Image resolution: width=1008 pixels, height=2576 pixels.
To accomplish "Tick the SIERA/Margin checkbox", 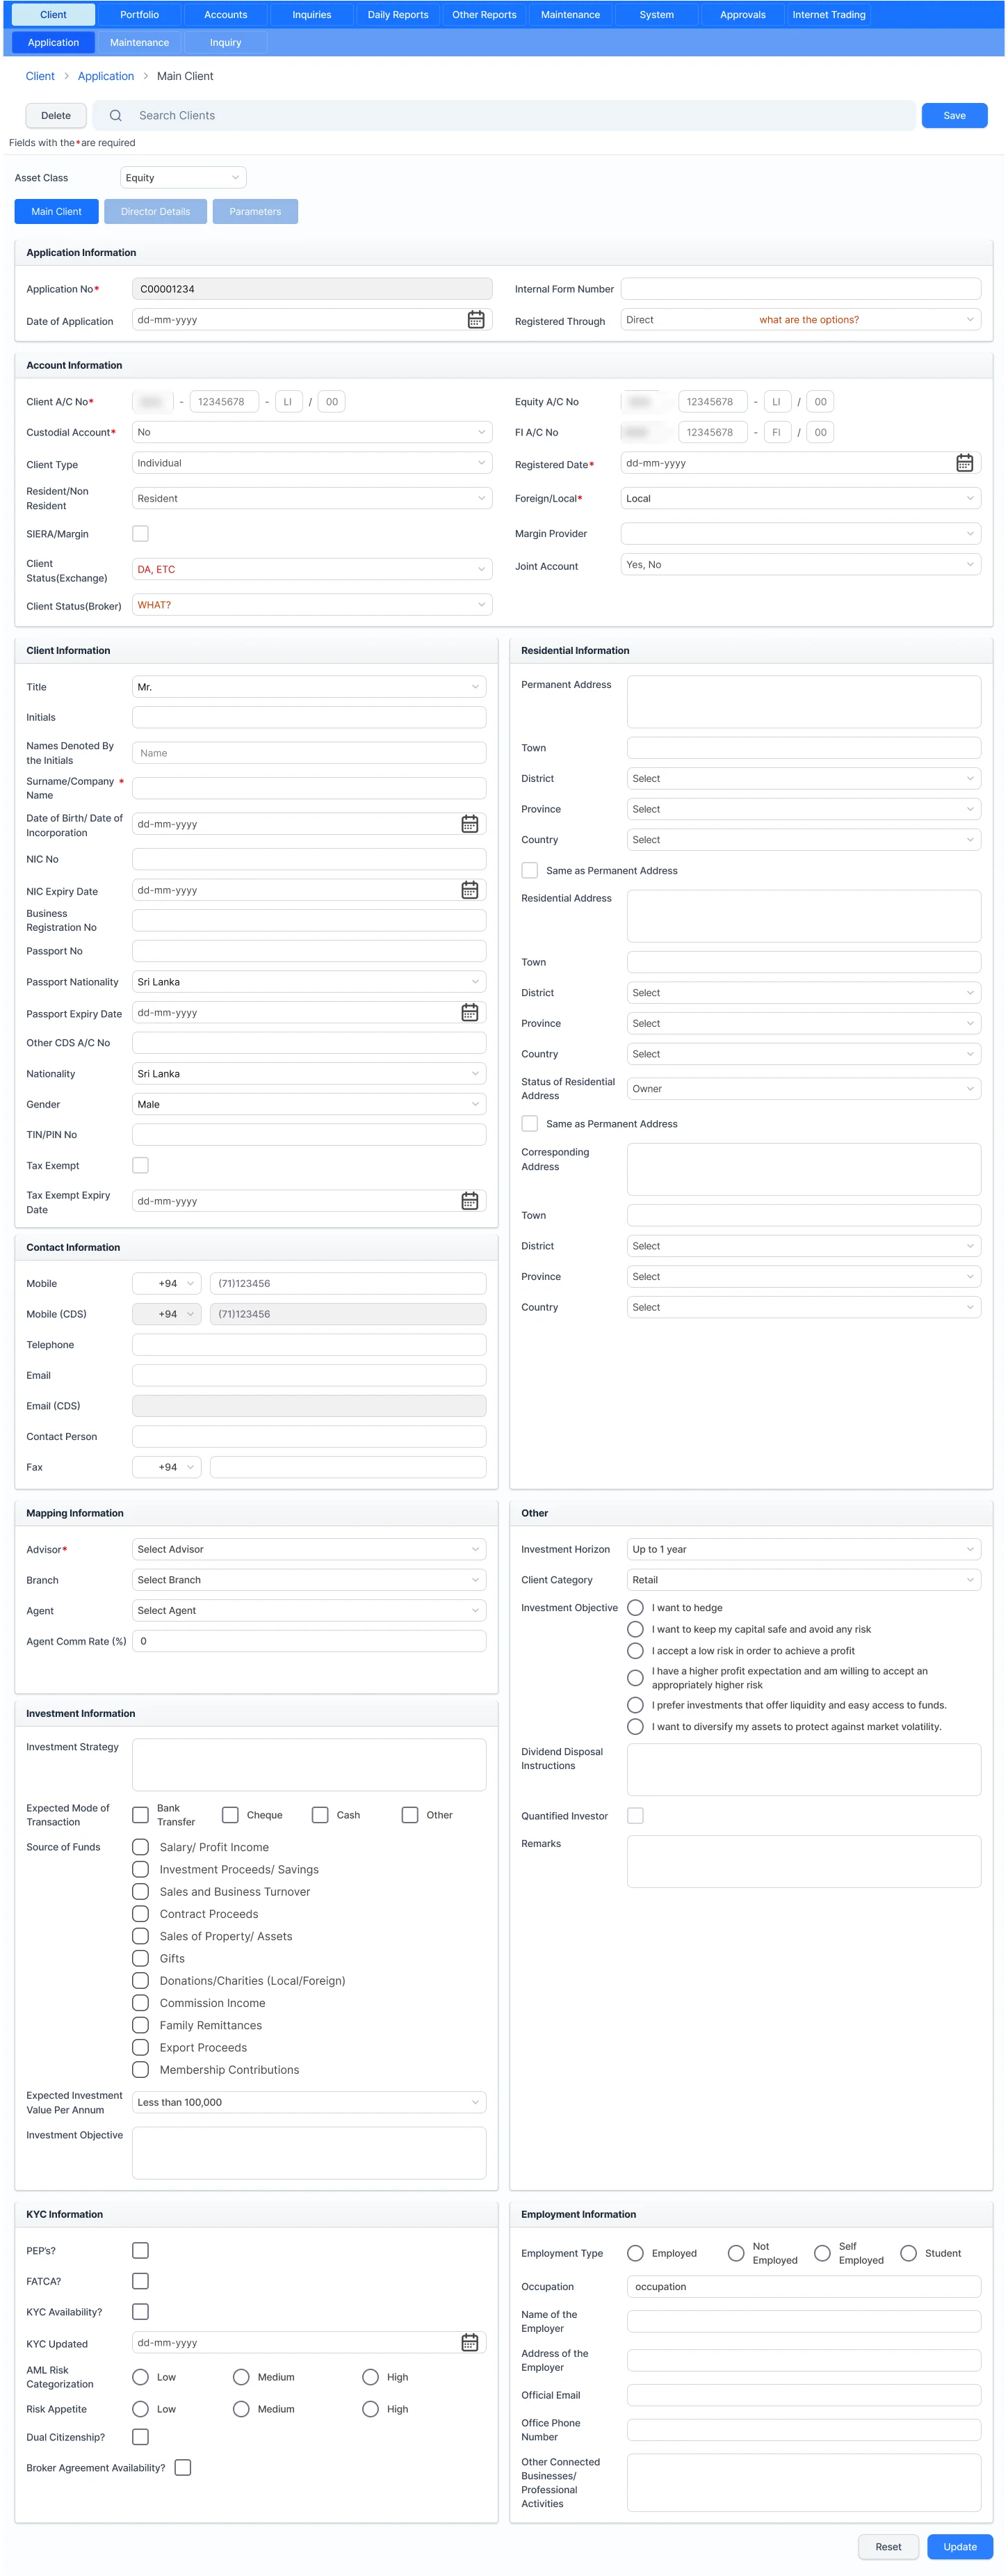I will click(x=141, y=534).
